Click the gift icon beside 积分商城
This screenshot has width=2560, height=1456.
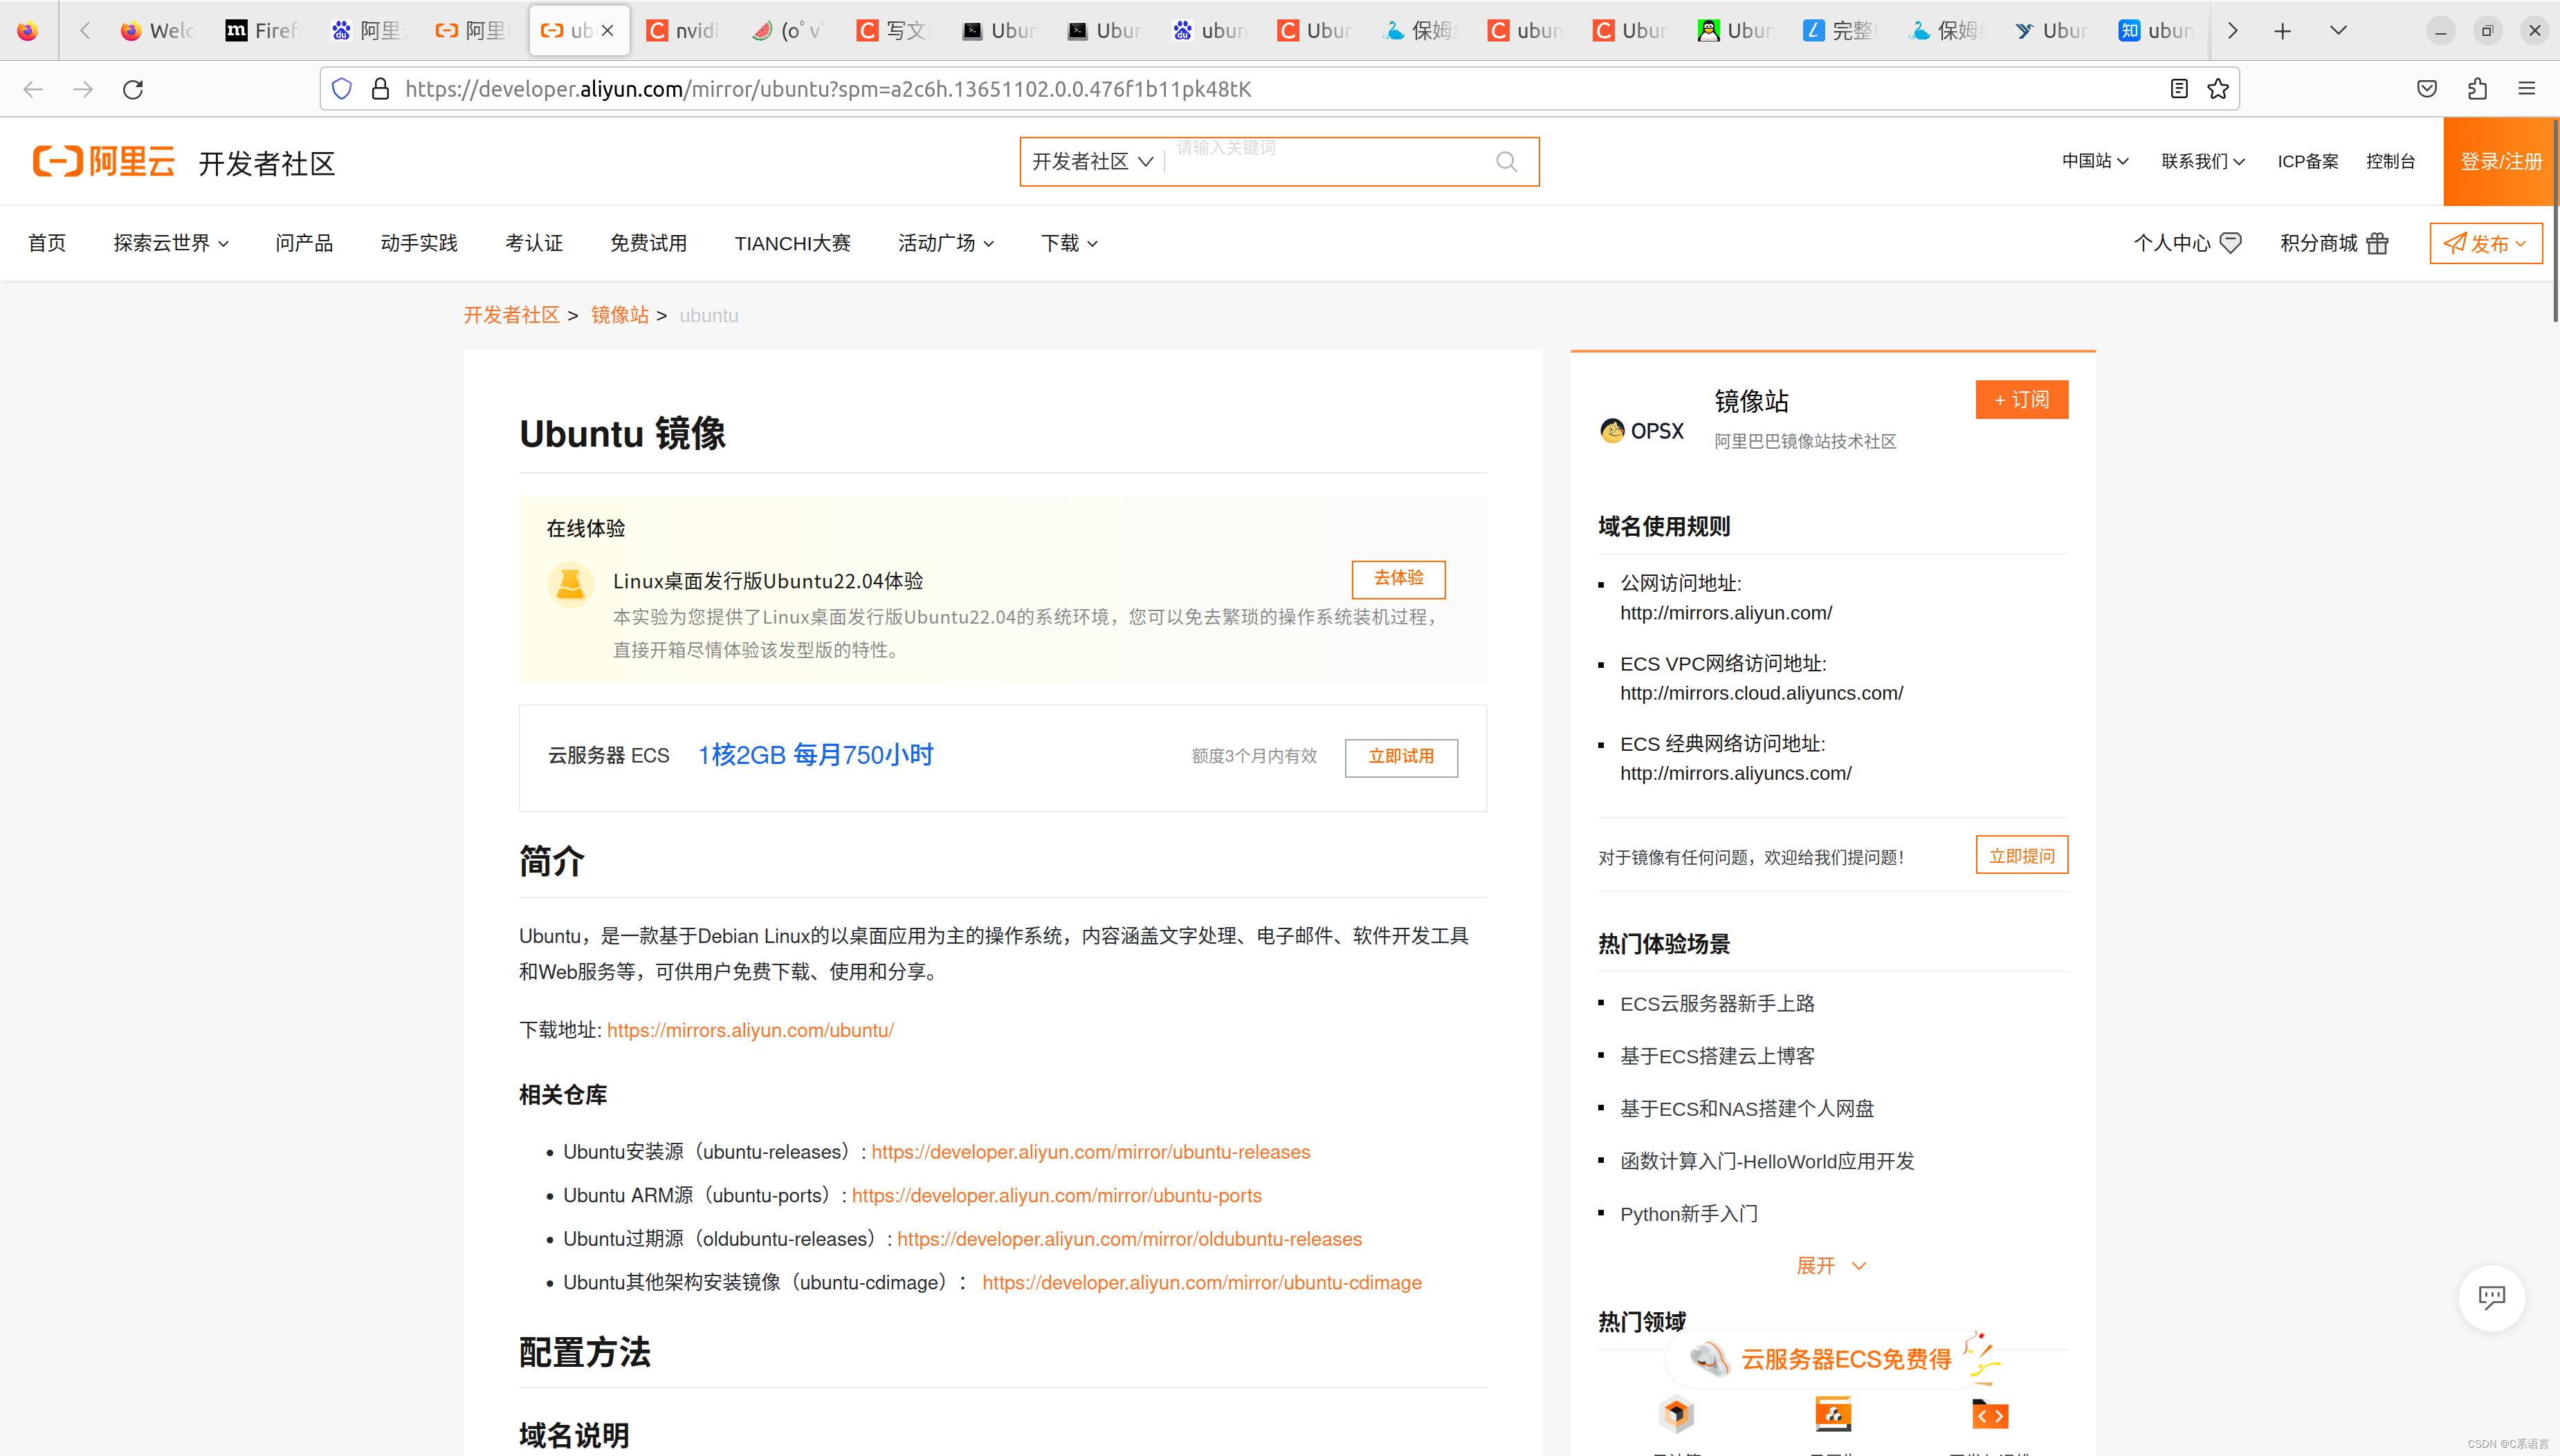tap(2378, 243)
